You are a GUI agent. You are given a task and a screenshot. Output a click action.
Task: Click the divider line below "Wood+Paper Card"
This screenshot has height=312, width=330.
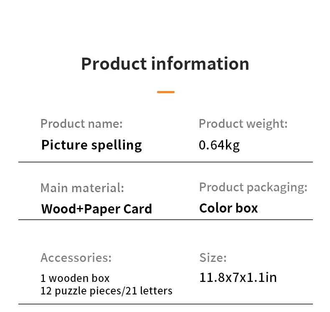click(165, 220)
